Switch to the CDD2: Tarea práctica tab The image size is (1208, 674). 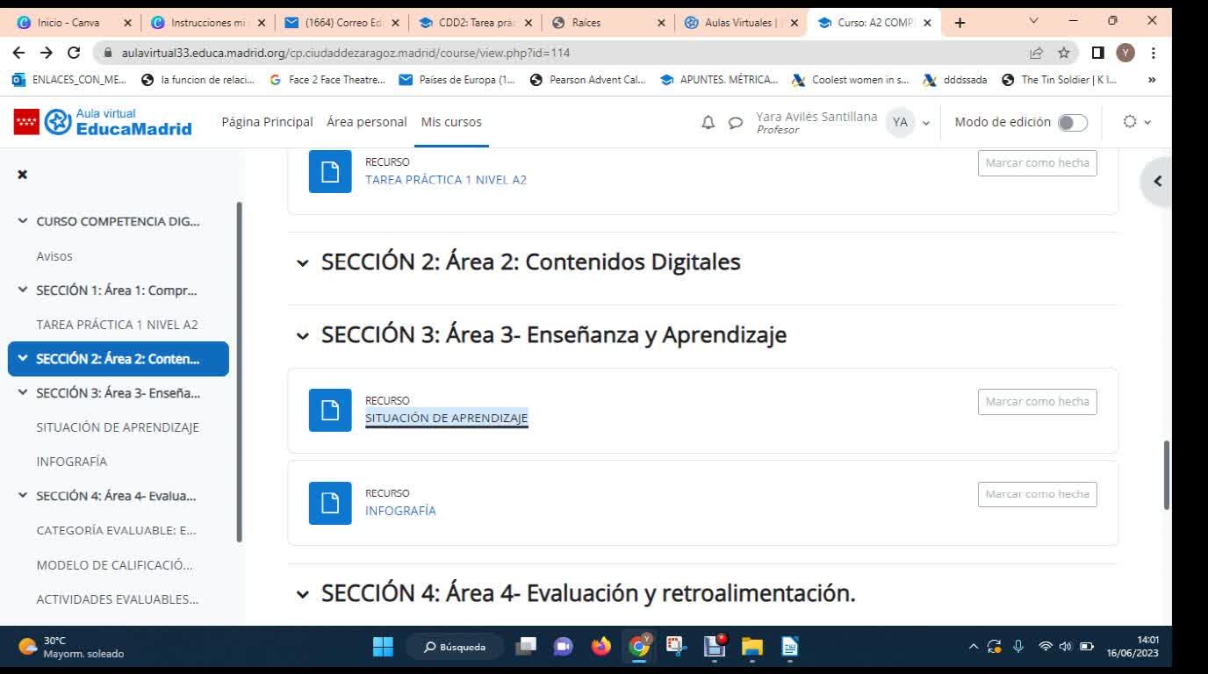pos(475,23)
